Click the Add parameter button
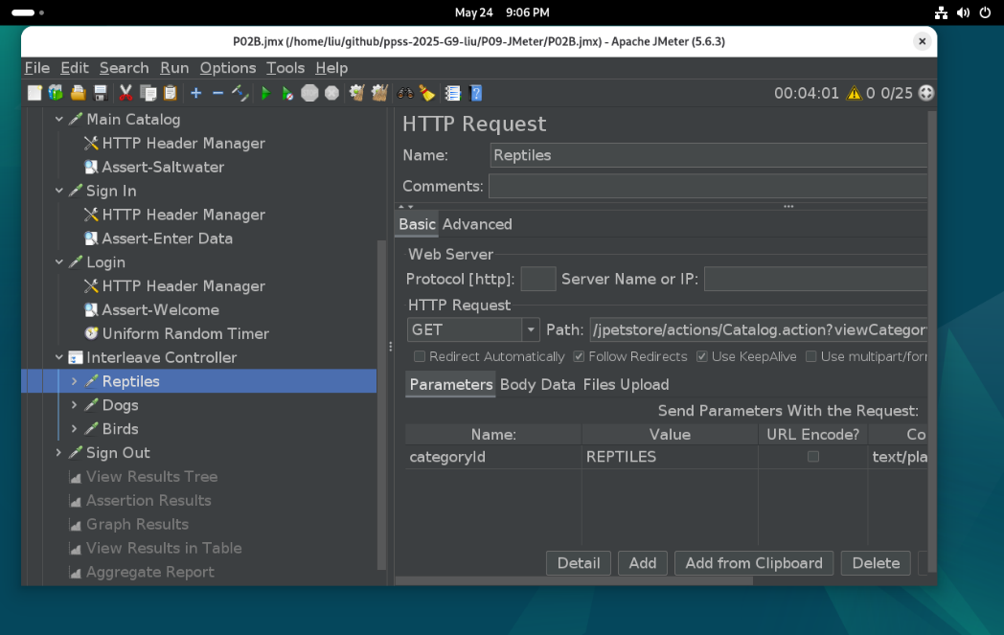This screenshot has height=635, width=1004. pyautogui.click(x=642, y=563)
